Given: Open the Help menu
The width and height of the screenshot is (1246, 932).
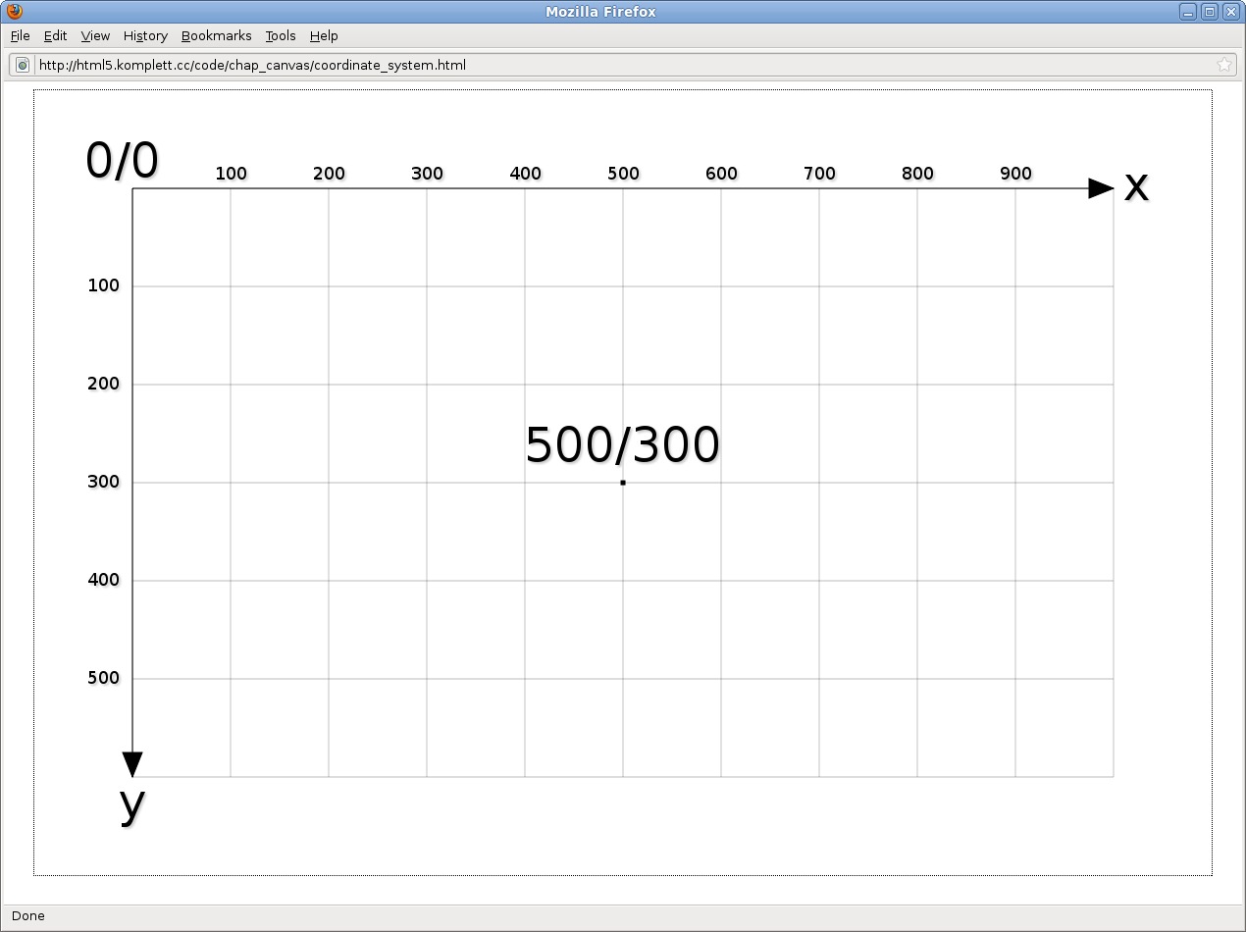Looking at the screenshot, I should click(324, 35).
